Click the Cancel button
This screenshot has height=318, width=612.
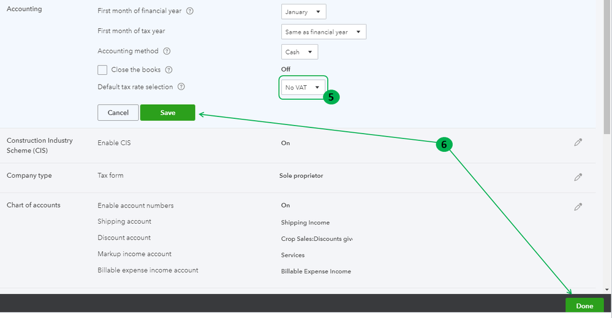point(118,113)
